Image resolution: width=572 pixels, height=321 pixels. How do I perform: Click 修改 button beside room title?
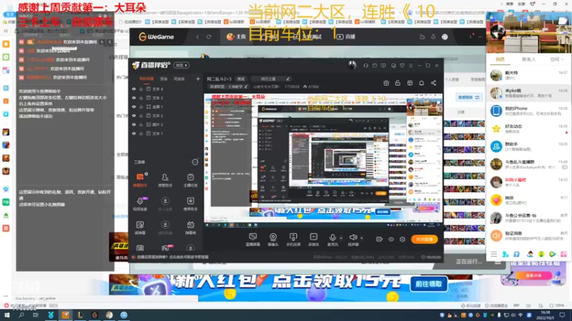(241, 78)
